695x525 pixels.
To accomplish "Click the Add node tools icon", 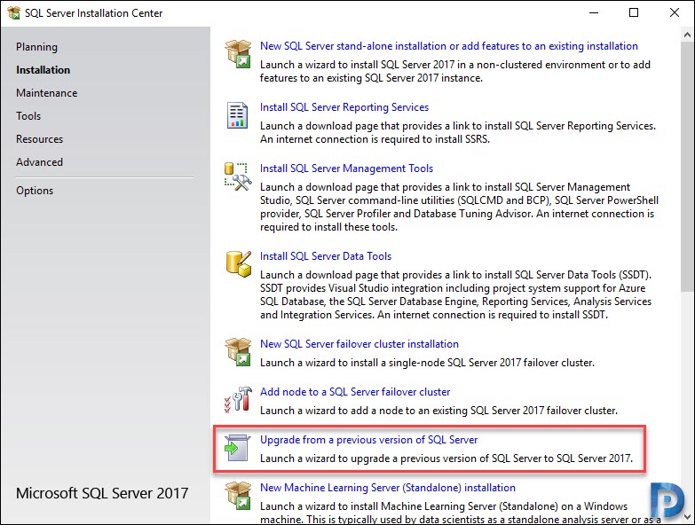I will point(238,399).
